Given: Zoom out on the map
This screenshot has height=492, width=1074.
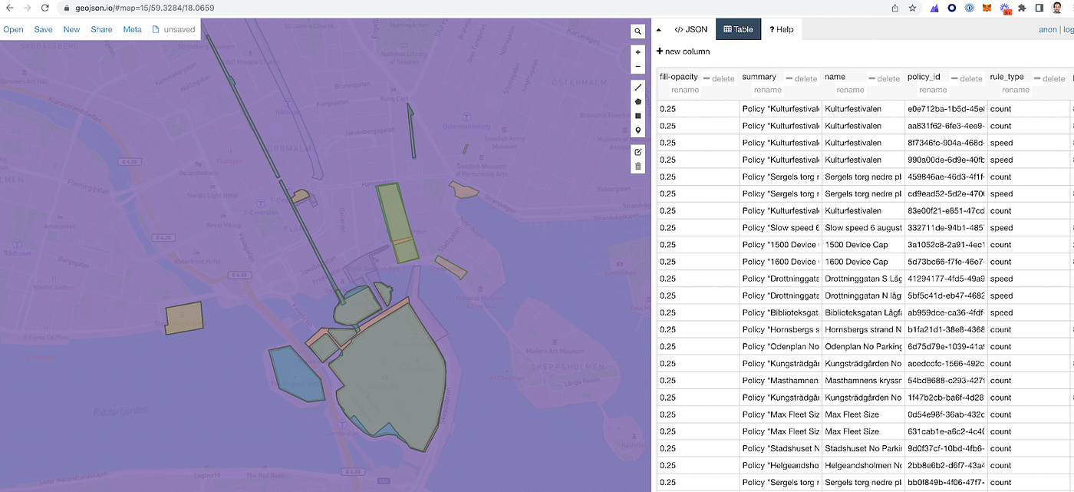Looking at the screenshot, I should click(637, 66).
